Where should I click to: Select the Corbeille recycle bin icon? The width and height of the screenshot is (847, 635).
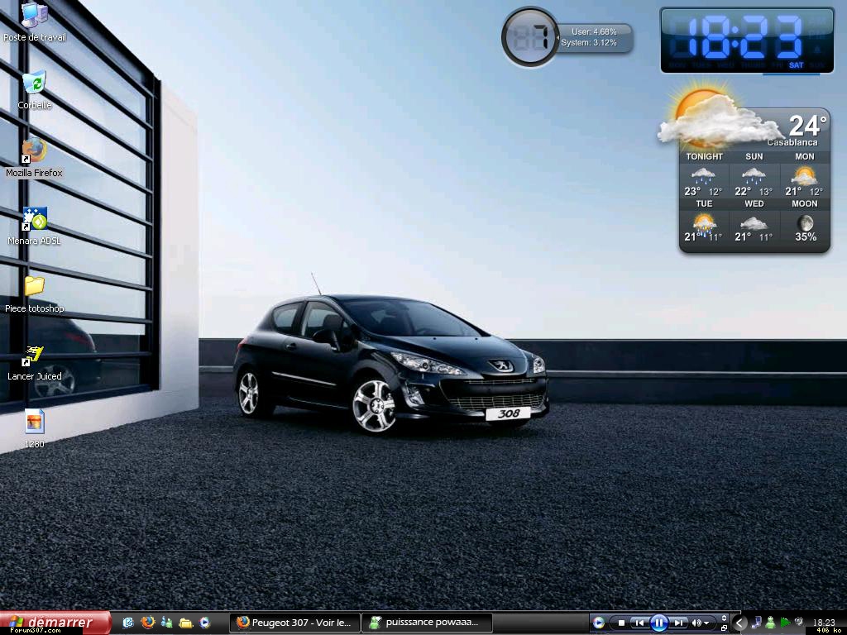[35, 84]
